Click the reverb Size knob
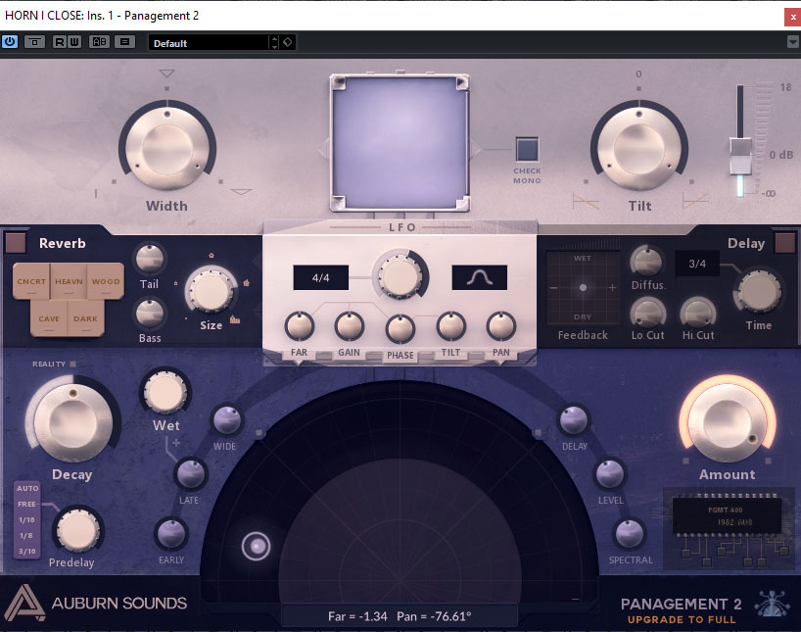 (x=211, y=290)
